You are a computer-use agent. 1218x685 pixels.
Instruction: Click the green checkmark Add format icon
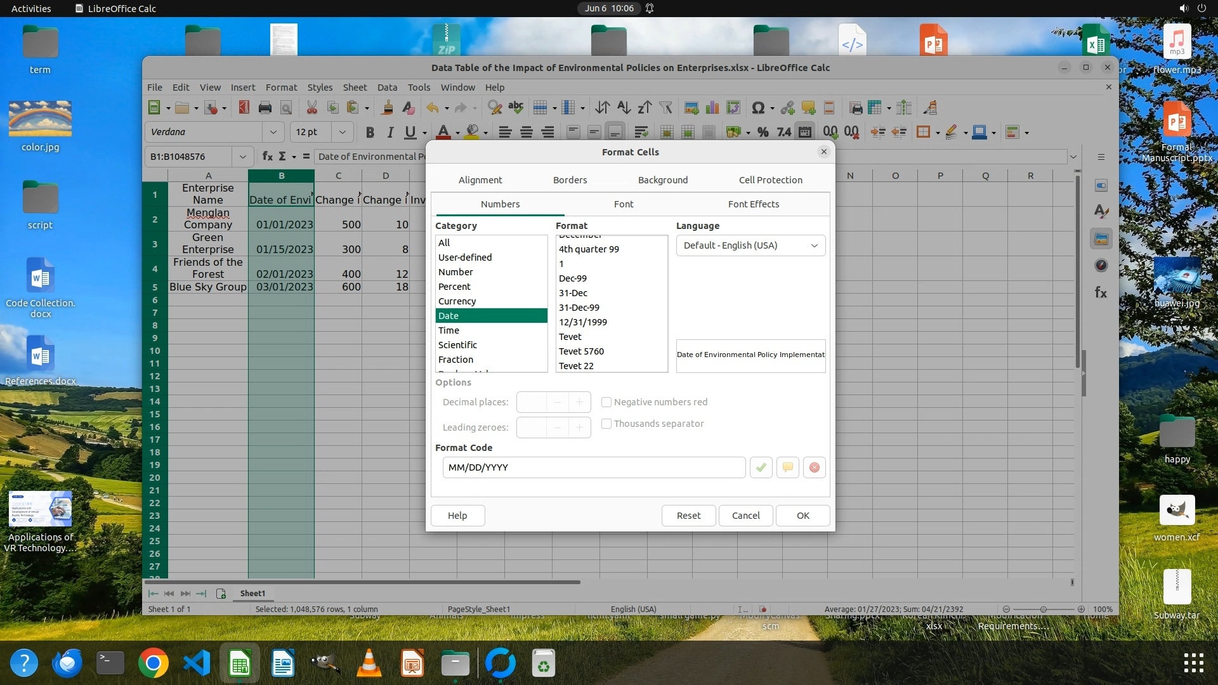[761, 467]
